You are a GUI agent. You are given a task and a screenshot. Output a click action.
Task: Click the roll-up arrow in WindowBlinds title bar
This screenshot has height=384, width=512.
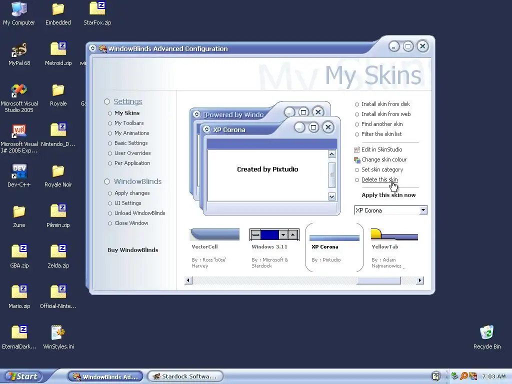92,48
